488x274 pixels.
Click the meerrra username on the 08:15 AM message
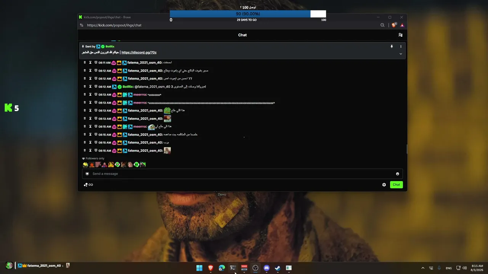click(x=140, y=126)
